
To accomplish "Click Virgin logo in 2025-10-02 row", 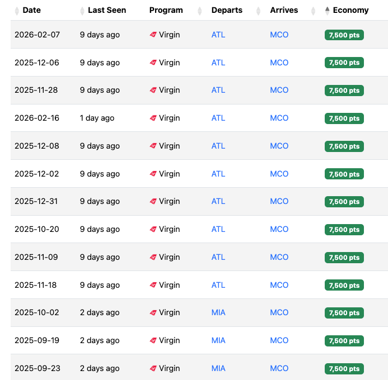I will pyautogui.click(x=153, y=312).
